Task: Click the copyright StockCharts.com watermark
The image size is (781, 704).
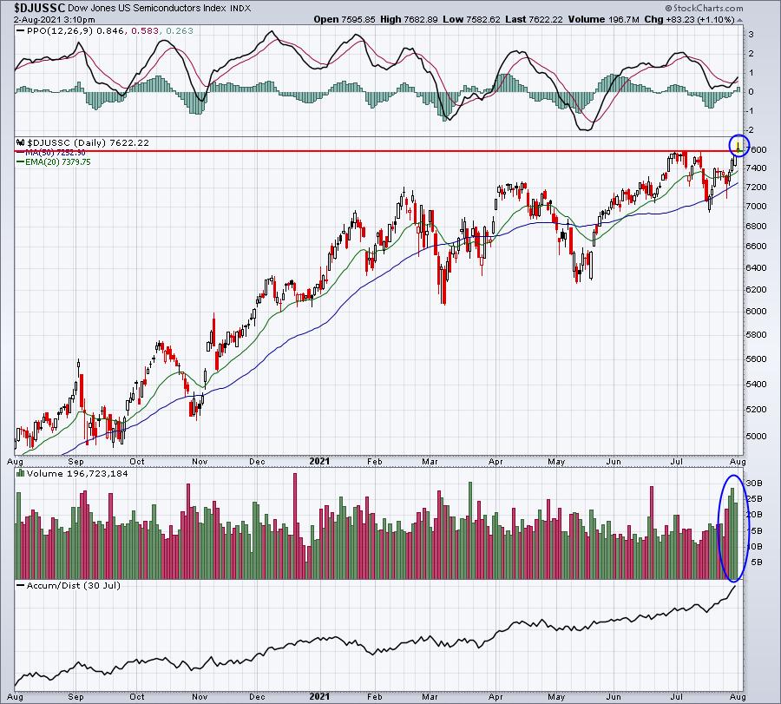Action: tap(705, 8)
